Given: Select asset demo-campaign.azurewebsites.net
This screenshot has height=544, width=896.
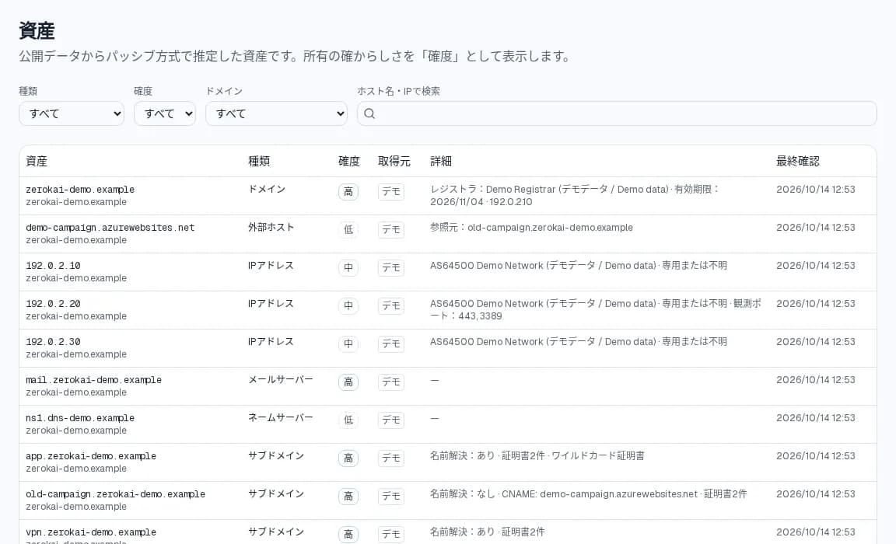Looking at the screenshot, I should click(110, 228).
